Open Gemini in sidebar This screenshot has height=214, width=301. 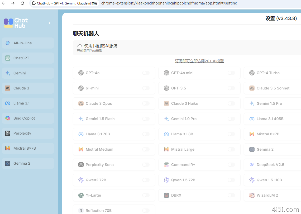coord(28,73)
